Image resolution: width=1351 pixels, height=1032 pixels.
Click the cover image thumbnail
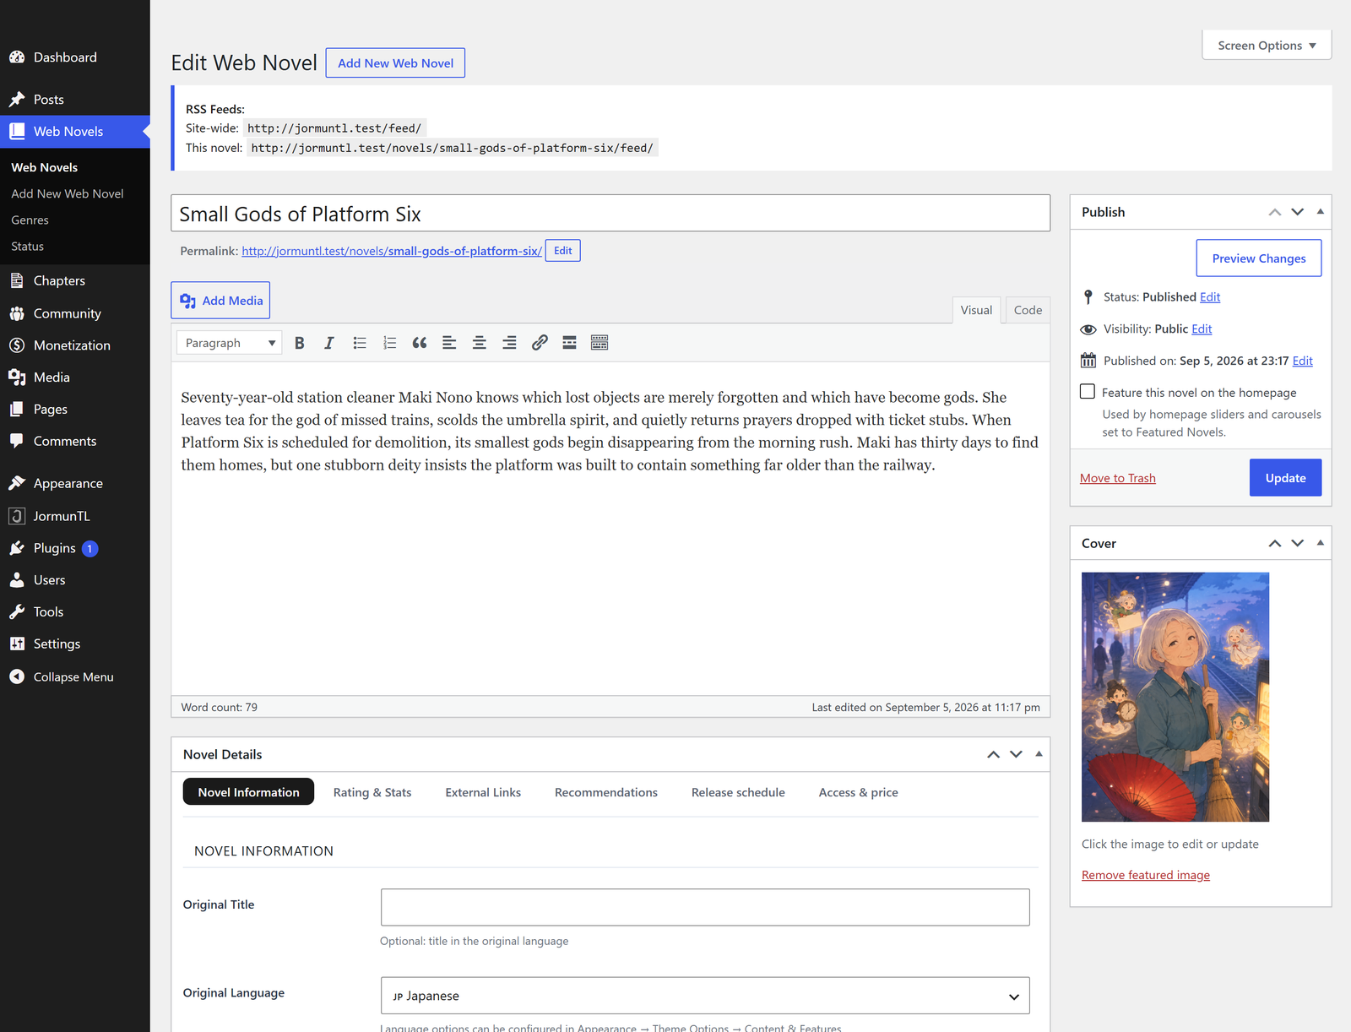coord(1175,697)
